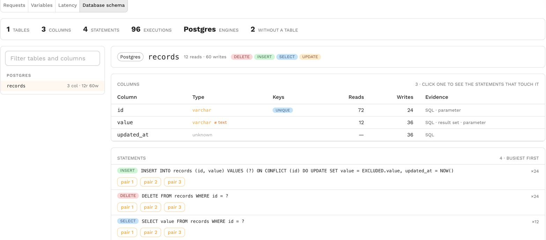Screen dimensions: 546x240
Task: Open pair 2 of the INSERT statement
Action: click(150, 182)
